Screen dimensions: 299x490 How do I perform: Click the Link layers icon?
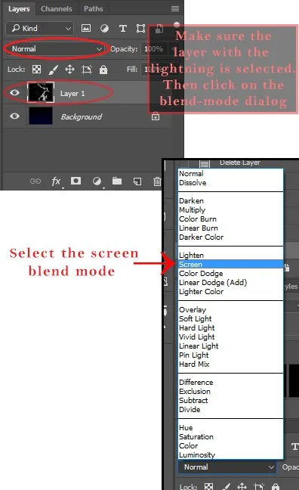tap(35, 181)
